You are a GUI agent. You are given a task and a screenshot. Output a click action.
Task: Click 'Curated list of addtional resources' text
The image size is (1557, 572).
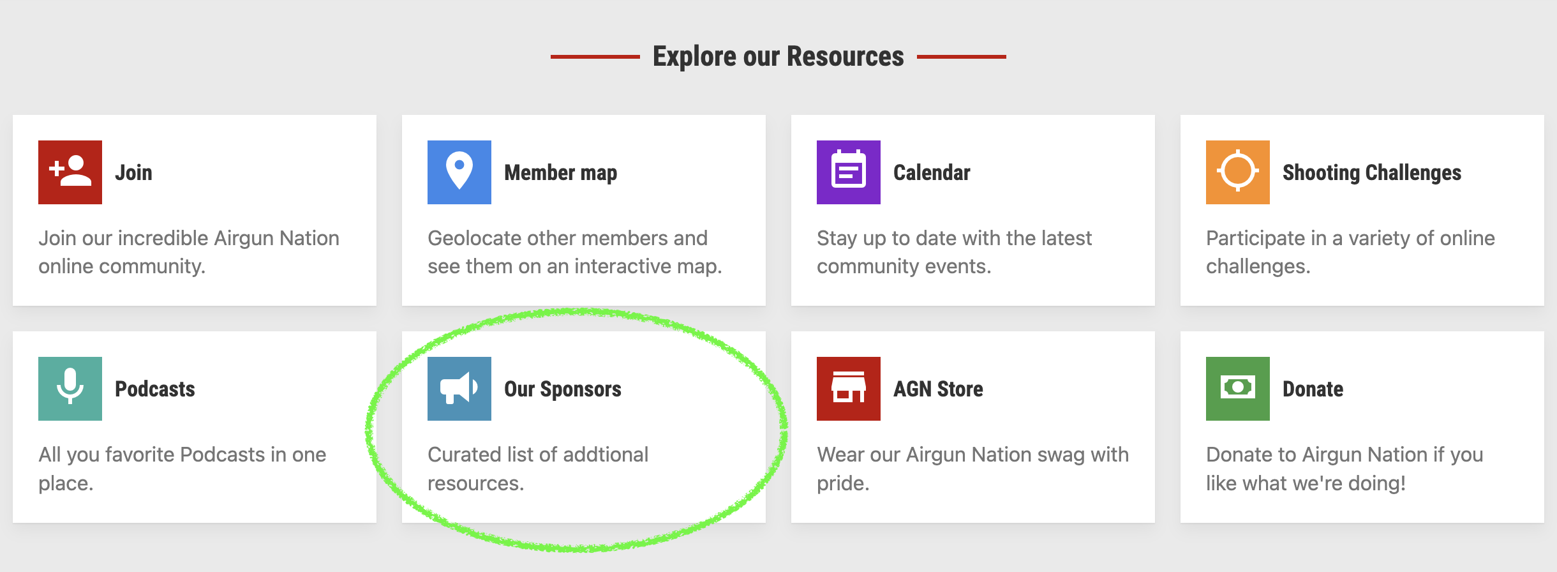pos(538,468)
